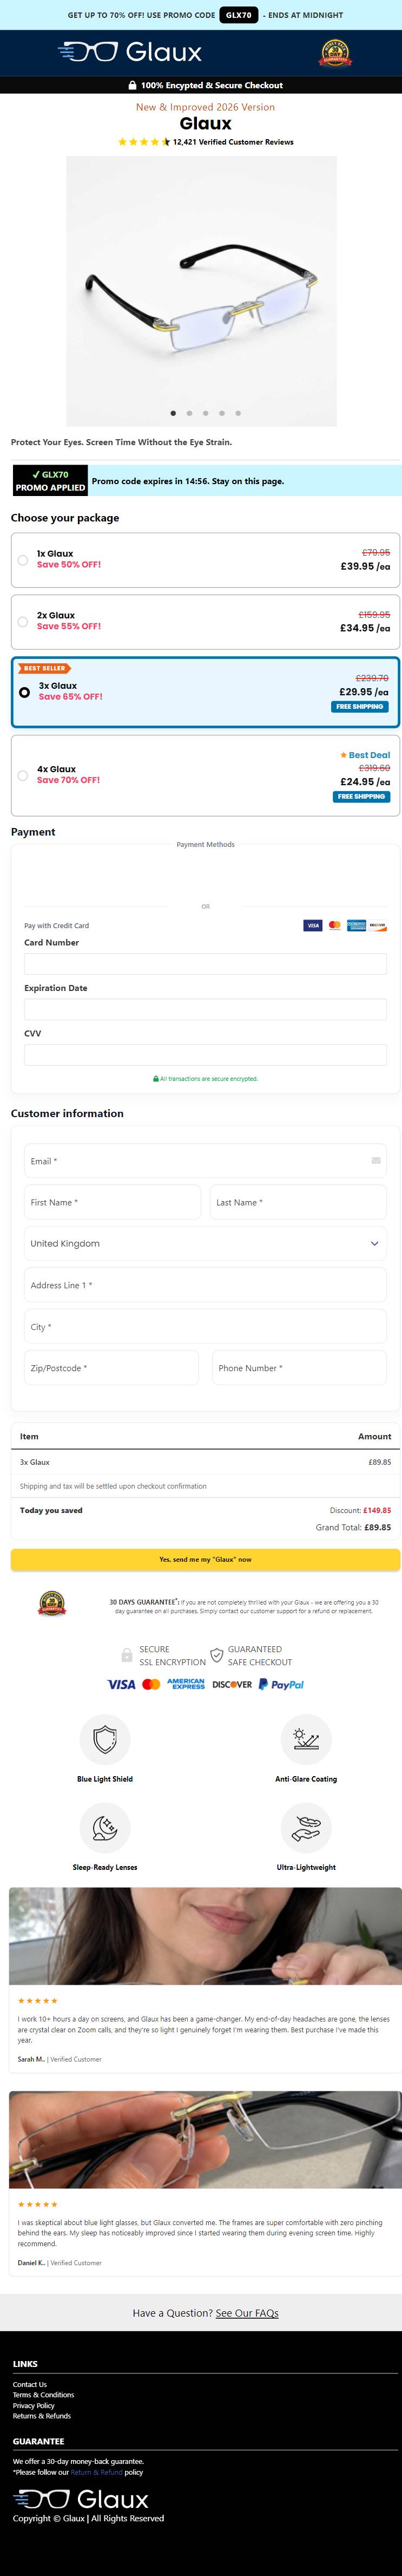Focus the Email field
Image resolution: width=402 pixels, height=2576 pixels.
click(x=205, y=1161)
